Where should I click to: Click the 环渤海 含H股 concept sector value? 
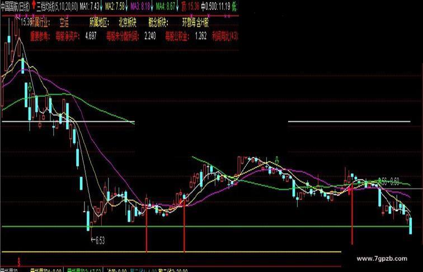click(x=195, y=23)
